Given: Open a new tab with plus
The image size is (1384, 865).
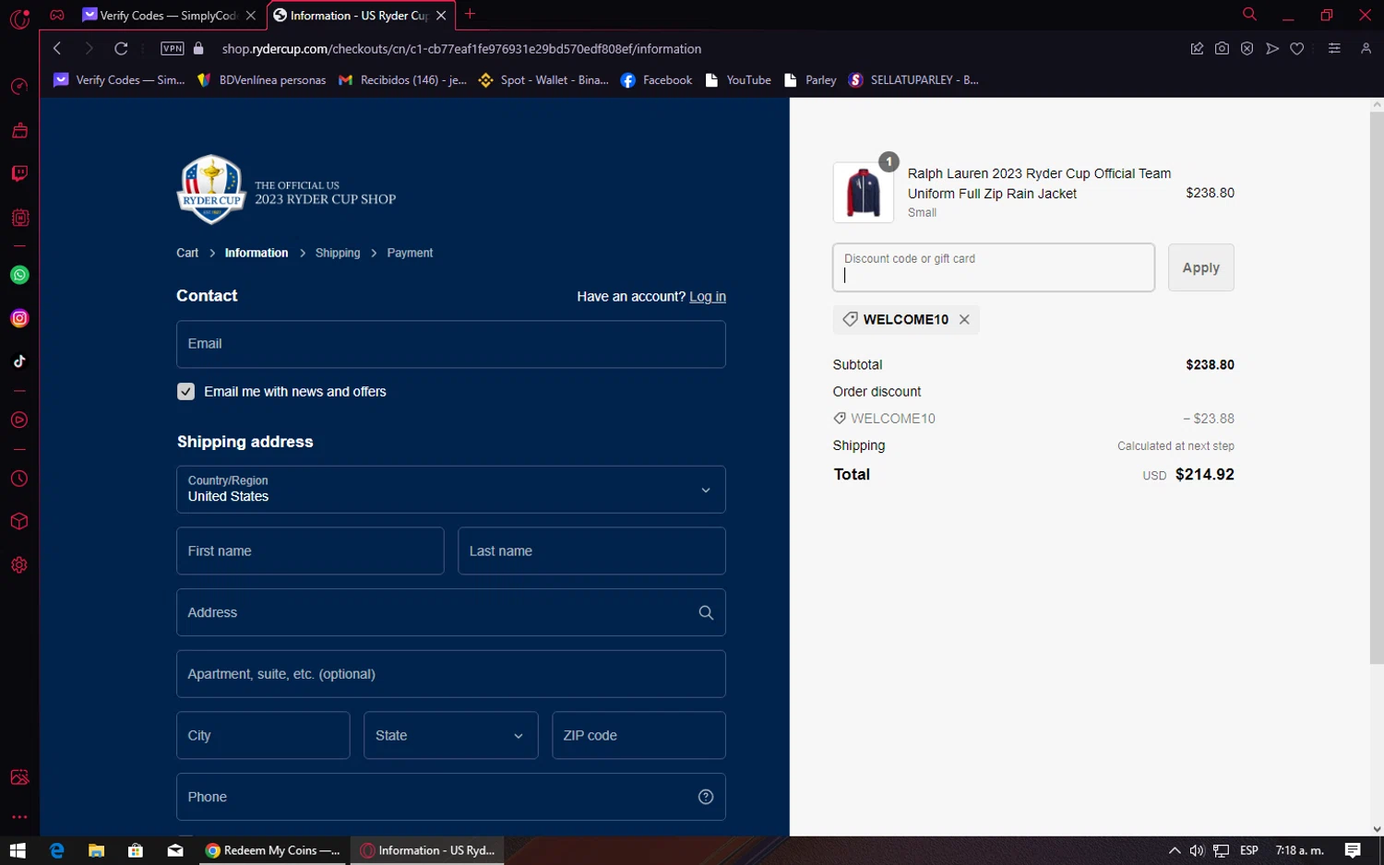Looking at the screenshot, I should click(470, 14).
